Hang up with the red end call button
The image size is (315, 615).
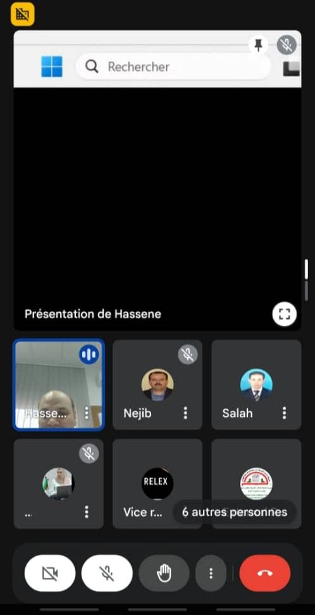tap(265, 573)
